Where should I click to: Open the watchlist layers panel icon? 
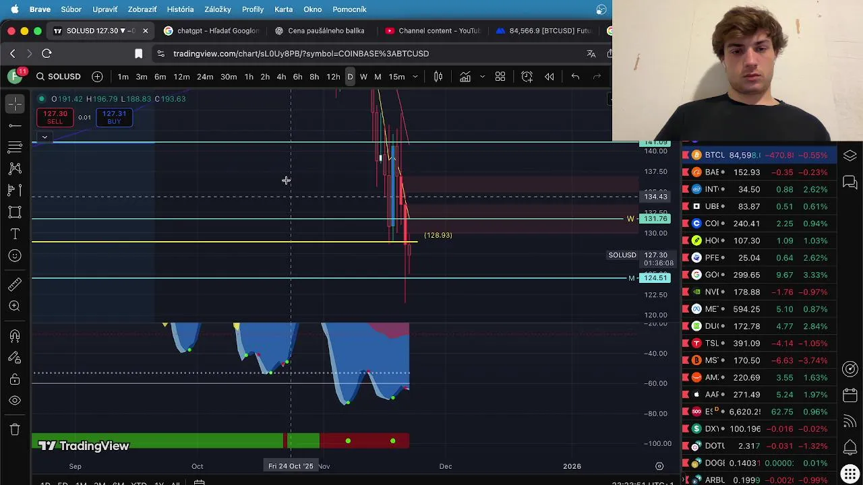[850, 156]
